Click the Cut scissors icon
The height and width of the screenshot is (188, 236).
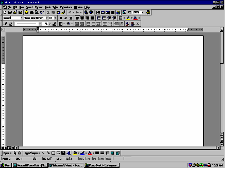[48, 12]
